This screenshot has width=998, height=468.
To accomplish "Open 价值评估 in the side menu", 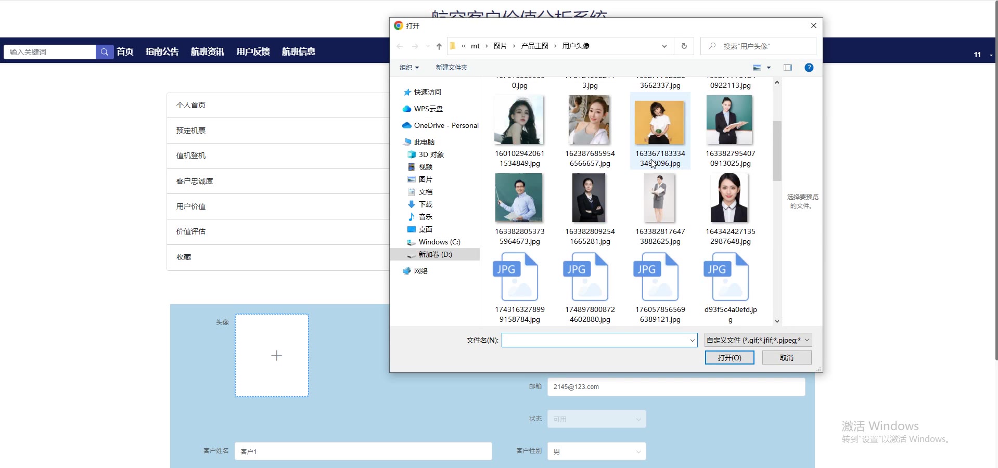I will 278,231.
